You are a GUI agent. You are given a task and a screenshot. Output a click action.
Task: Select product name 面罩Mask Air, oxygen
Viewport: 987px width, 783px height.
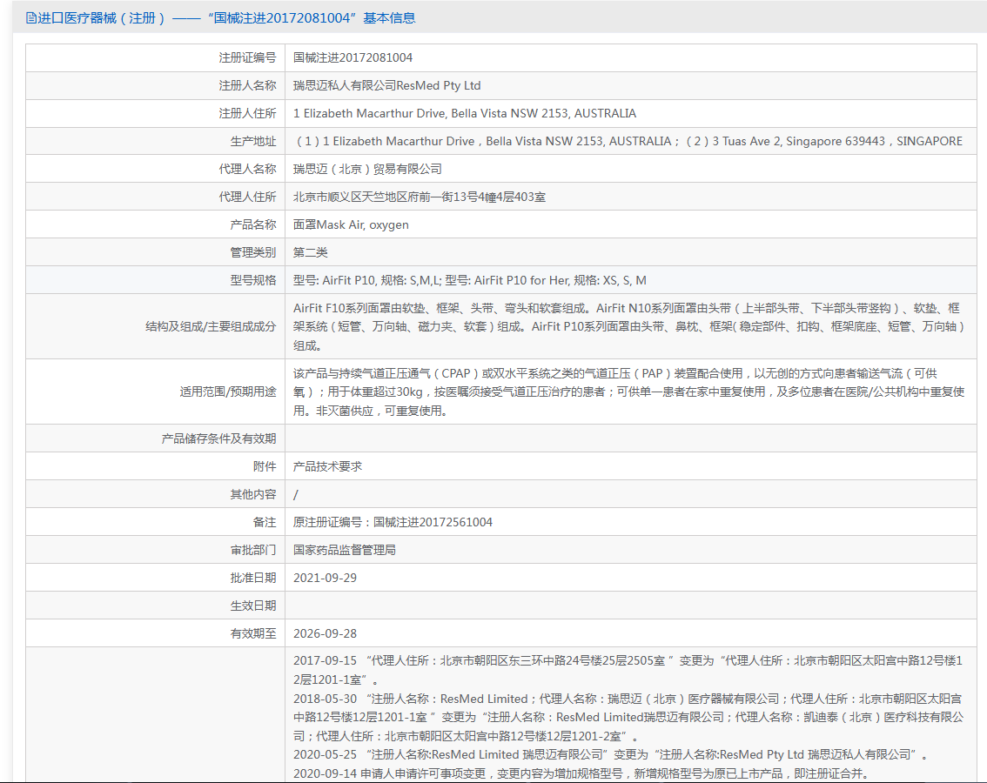tap(351, 224)
